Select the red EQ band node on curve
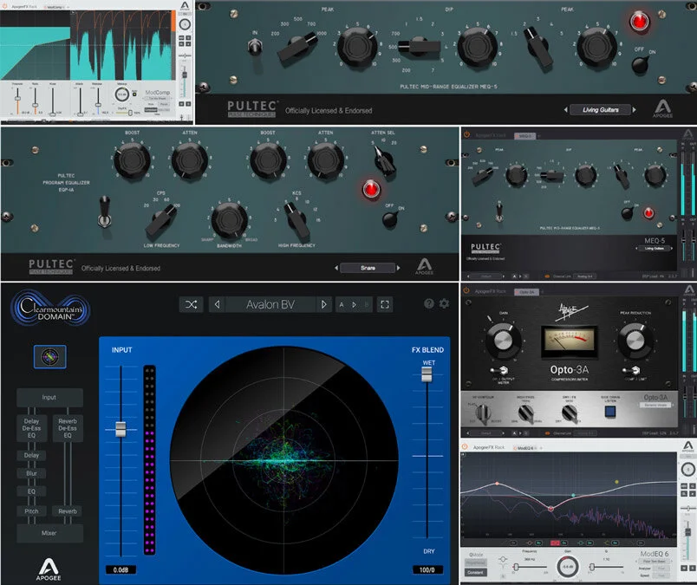The image size is (697, 585). [x=550, y=508]
